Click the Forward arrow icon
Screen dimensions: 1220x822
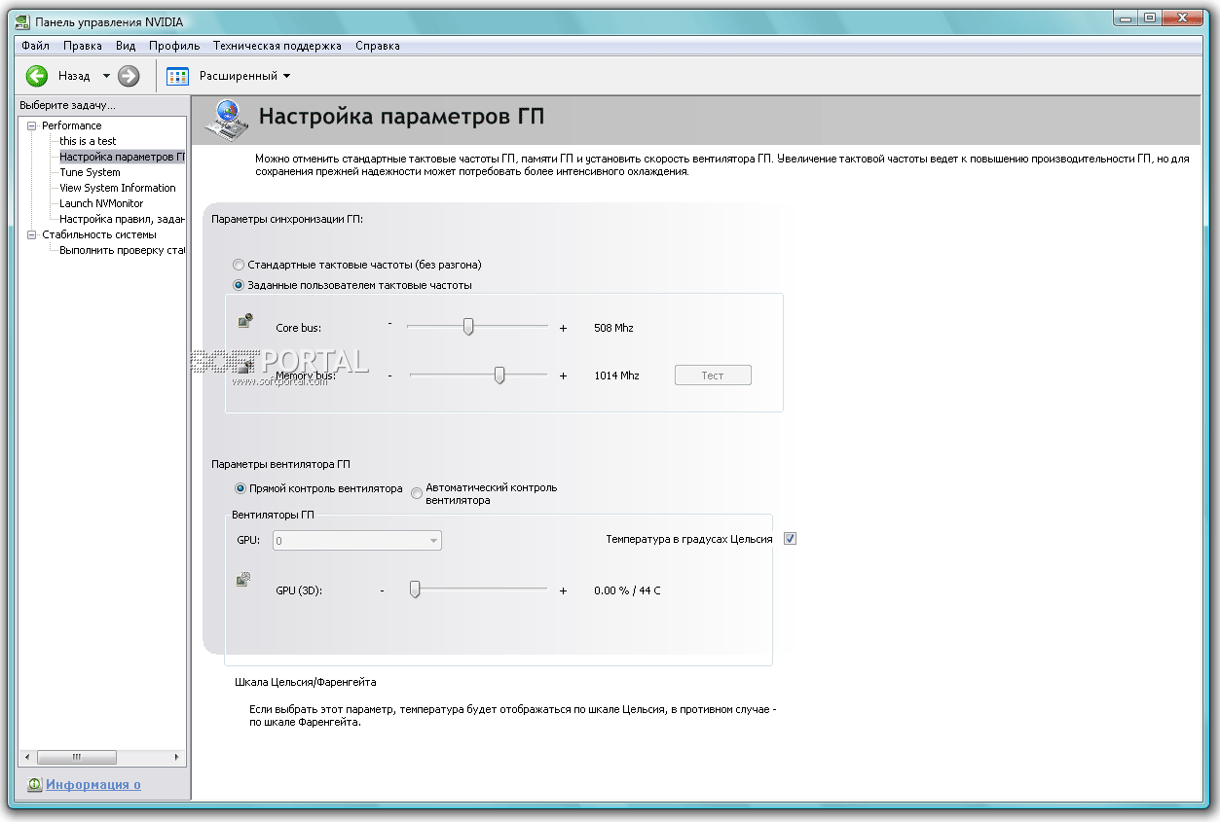click(129, 76)
